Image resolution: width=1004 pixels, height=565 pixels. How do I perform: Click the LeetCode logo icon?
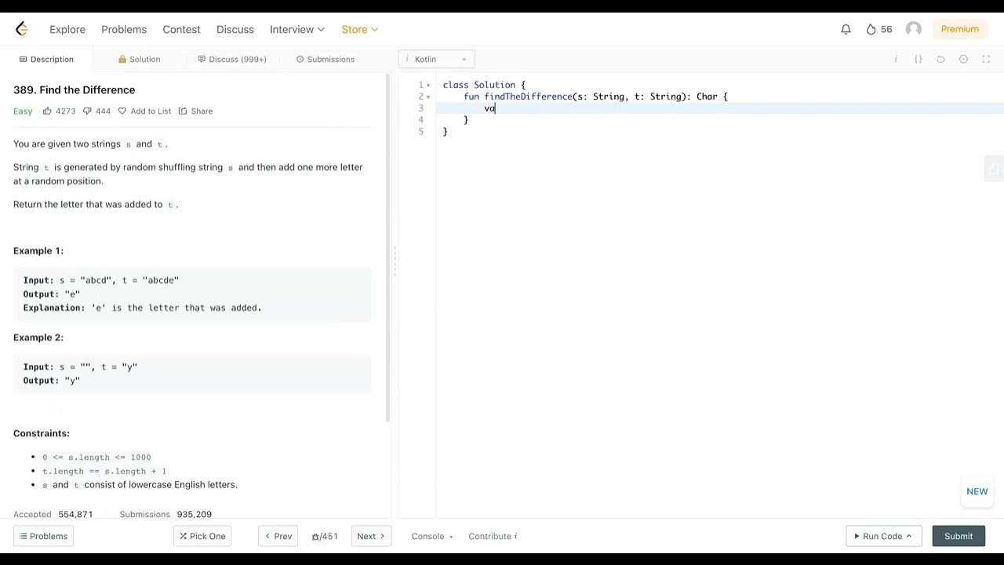point(22,29)
